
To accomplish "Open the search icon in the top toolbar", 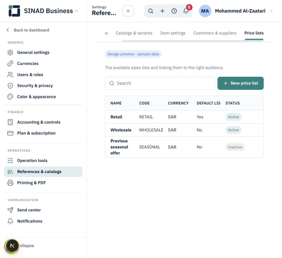I will tap(151, 11).
